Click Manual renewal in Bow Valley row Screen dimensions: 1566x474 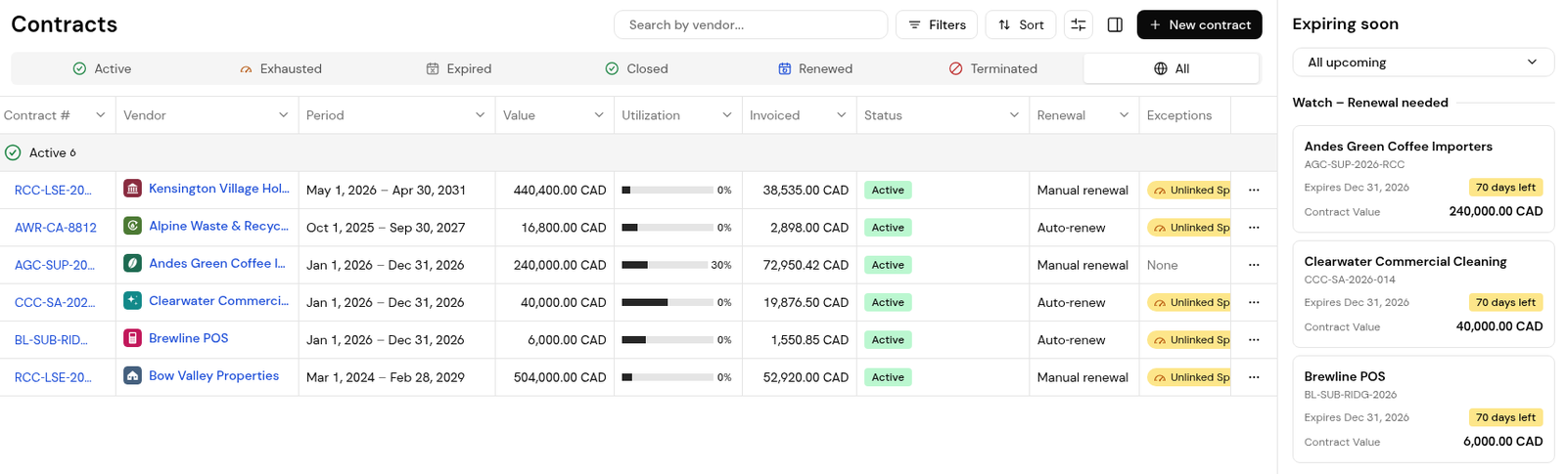[x=1082, y=377]
